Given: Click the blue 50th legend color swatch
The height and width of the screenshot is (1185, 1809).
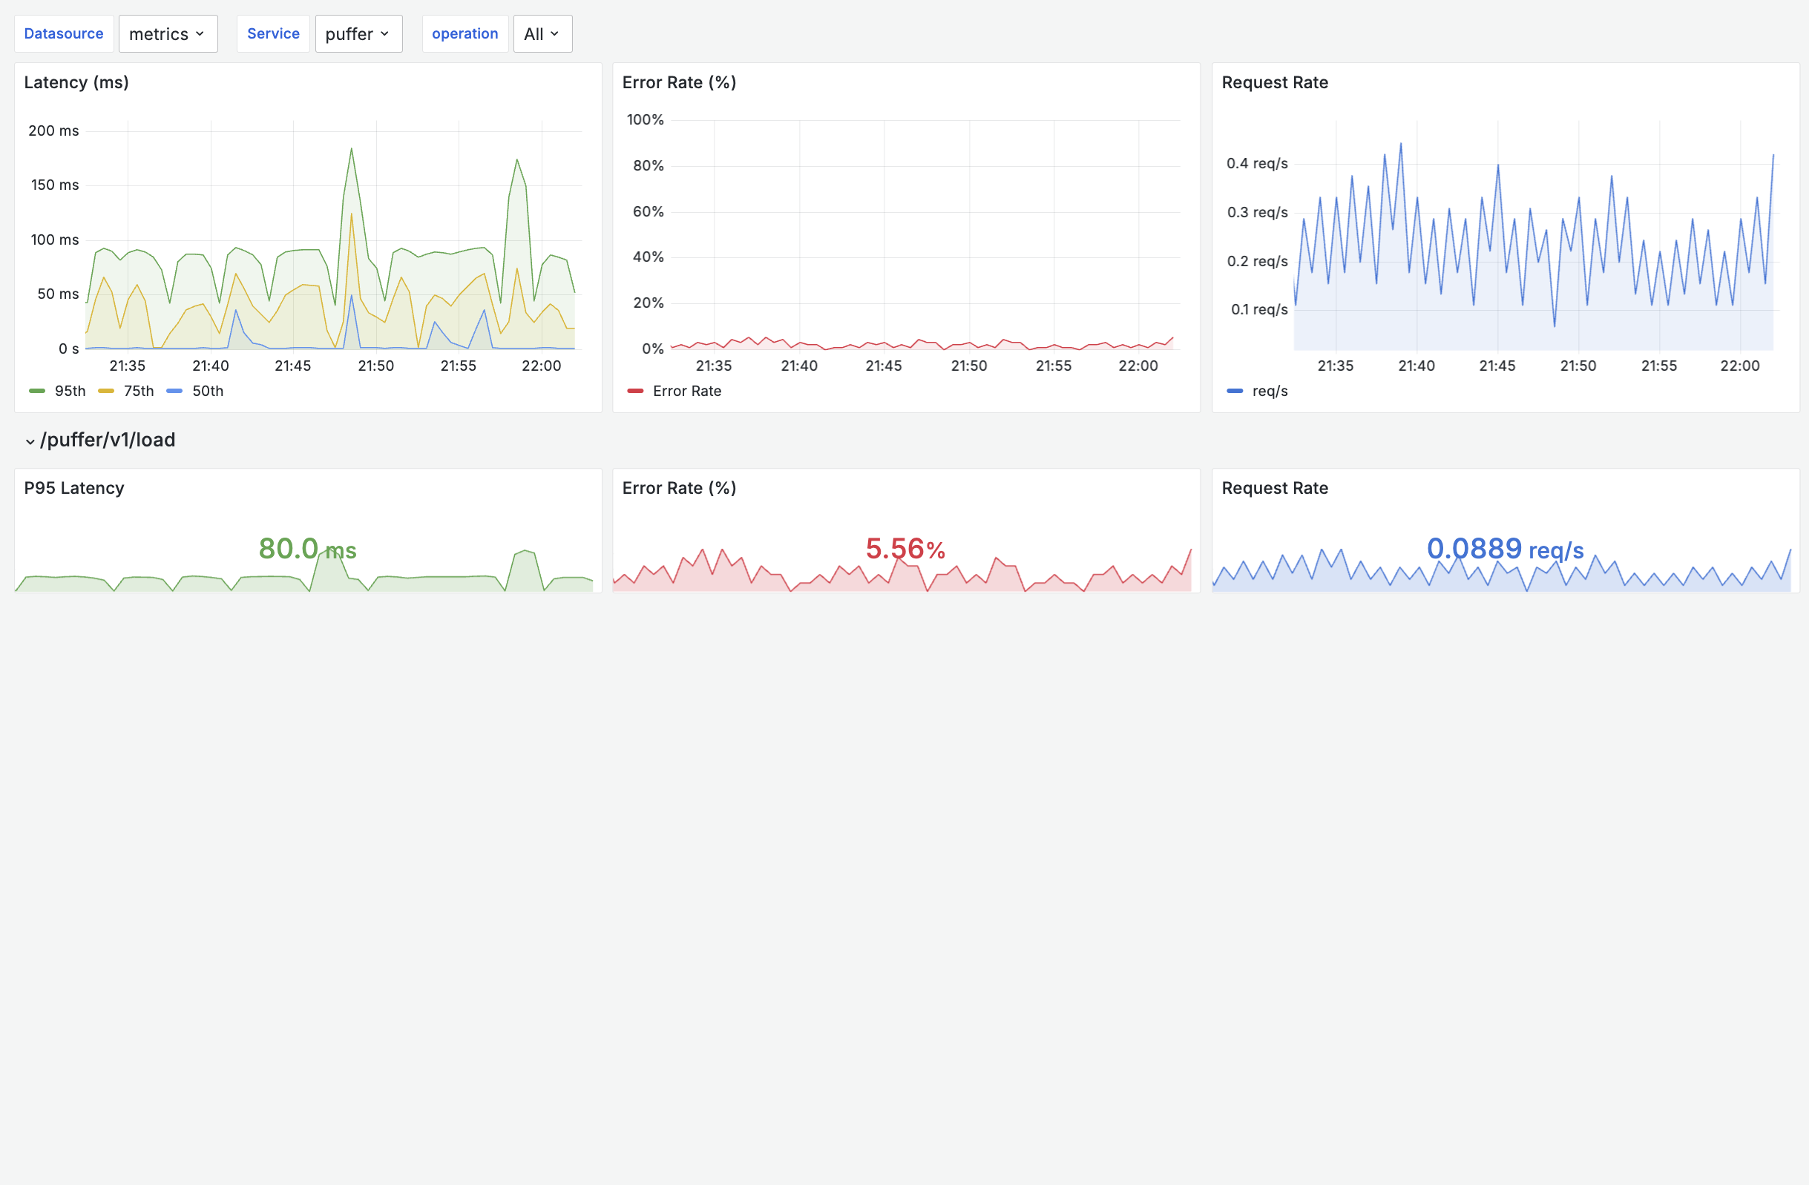Looking at the screenshot, I should point(174,392).
